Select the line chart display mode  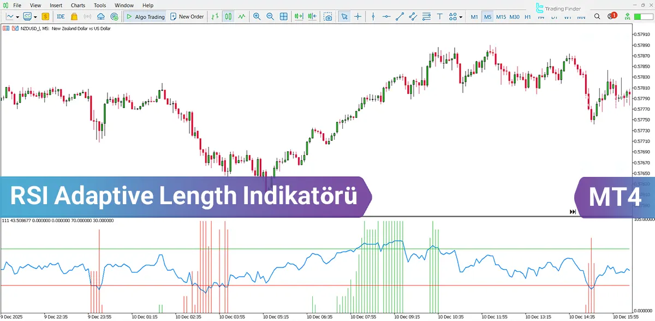[x=242, y=17]
